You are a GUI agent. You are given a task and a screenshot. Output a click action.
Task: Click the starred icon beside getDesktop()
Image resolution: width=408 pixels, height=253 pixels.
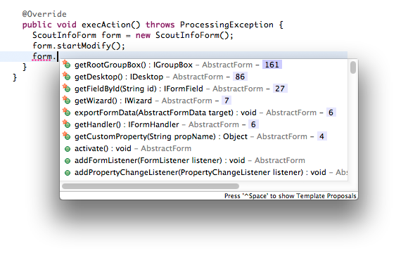coord(67,77)
